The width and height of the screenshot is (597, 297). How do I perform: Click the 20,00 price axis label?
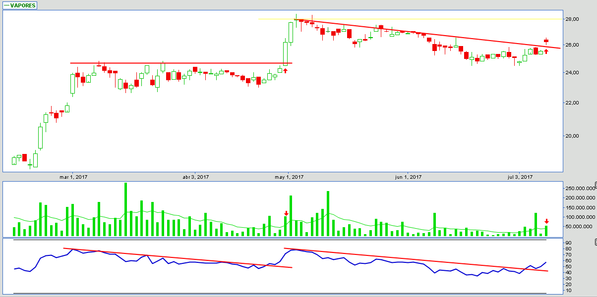[x=572, y=136]
